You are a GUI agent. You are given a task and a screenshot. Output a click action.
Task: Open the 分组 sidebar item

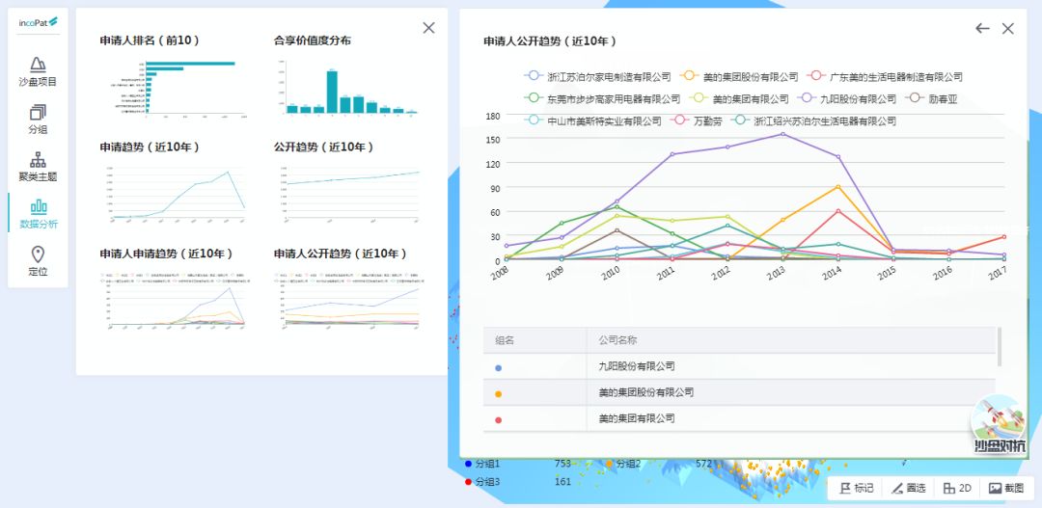tap(38, 120)
